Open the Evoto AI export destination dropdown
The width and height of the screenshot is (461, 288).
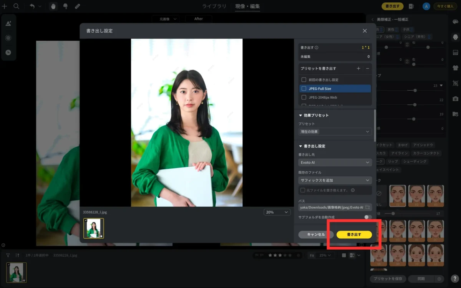tap(335, 162)
